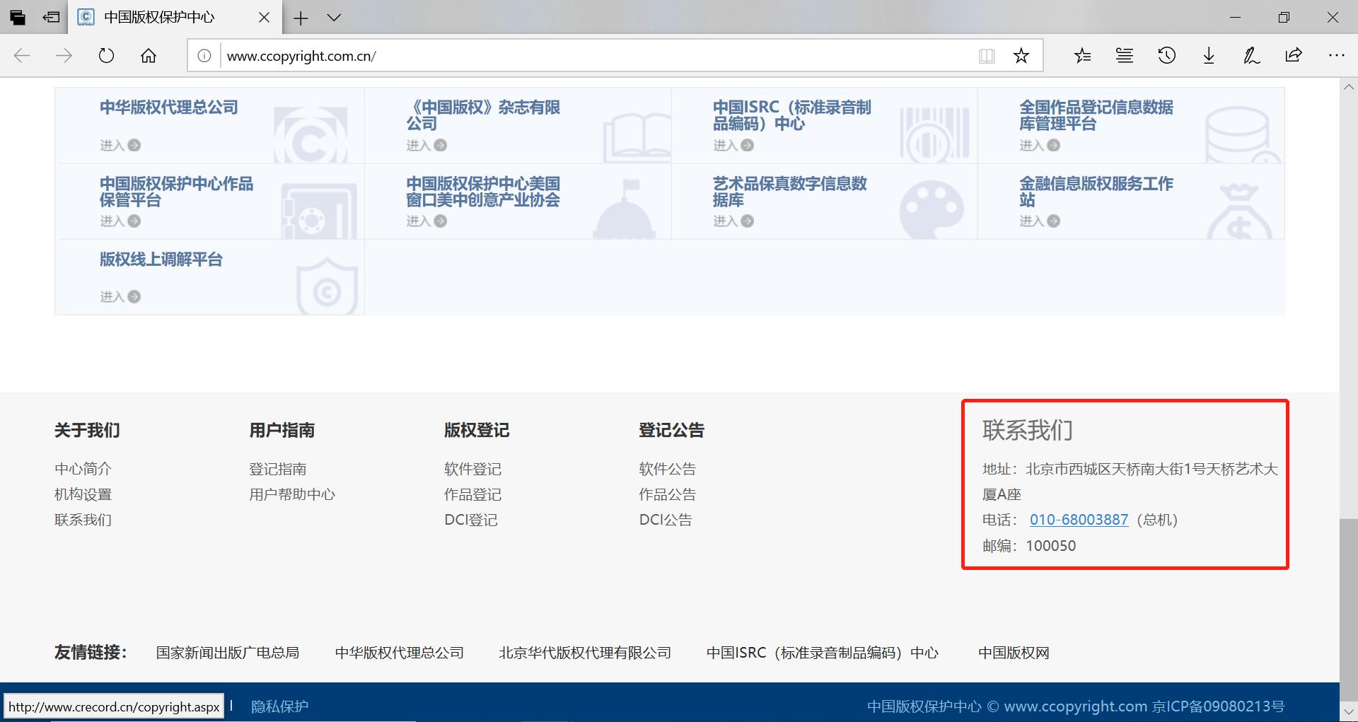
Task: Open the browser home page
Action: [x=148, y=55]
